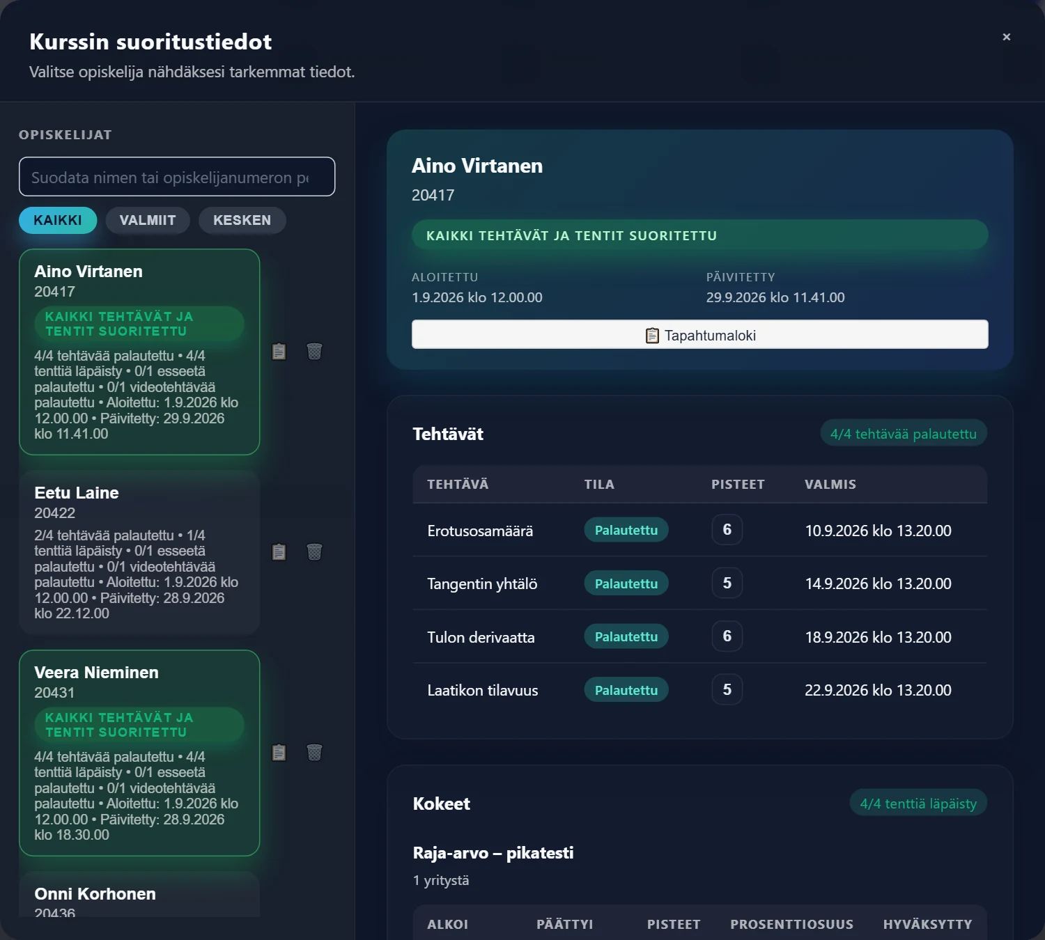
Task: Open event log icon for Eetu Laine
Action: 279,552
